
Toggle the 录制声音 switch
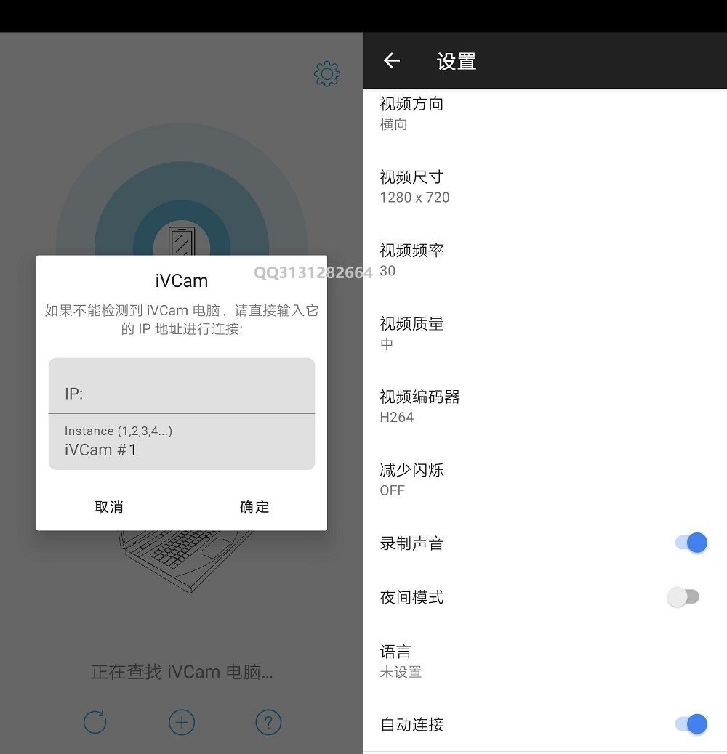point(691,543)
